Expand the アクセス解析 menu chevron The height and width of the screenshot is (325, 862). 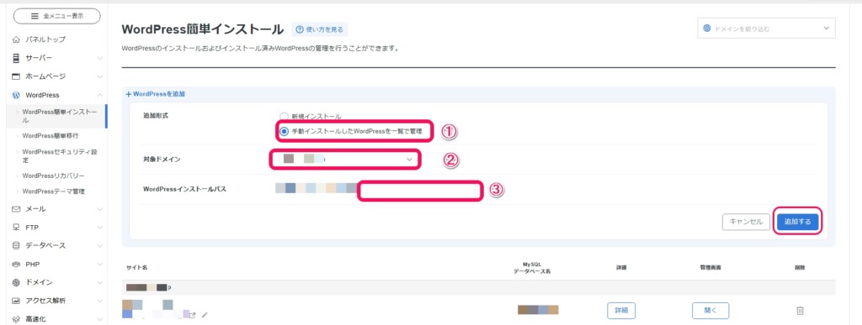[x=99, y=301]
